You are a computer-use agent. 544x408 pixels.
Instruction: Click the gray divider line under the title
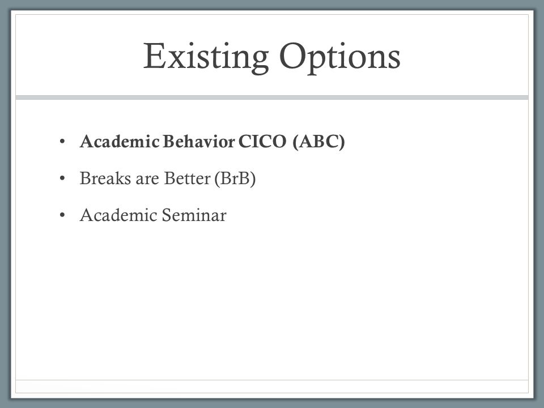pos(272,97)
